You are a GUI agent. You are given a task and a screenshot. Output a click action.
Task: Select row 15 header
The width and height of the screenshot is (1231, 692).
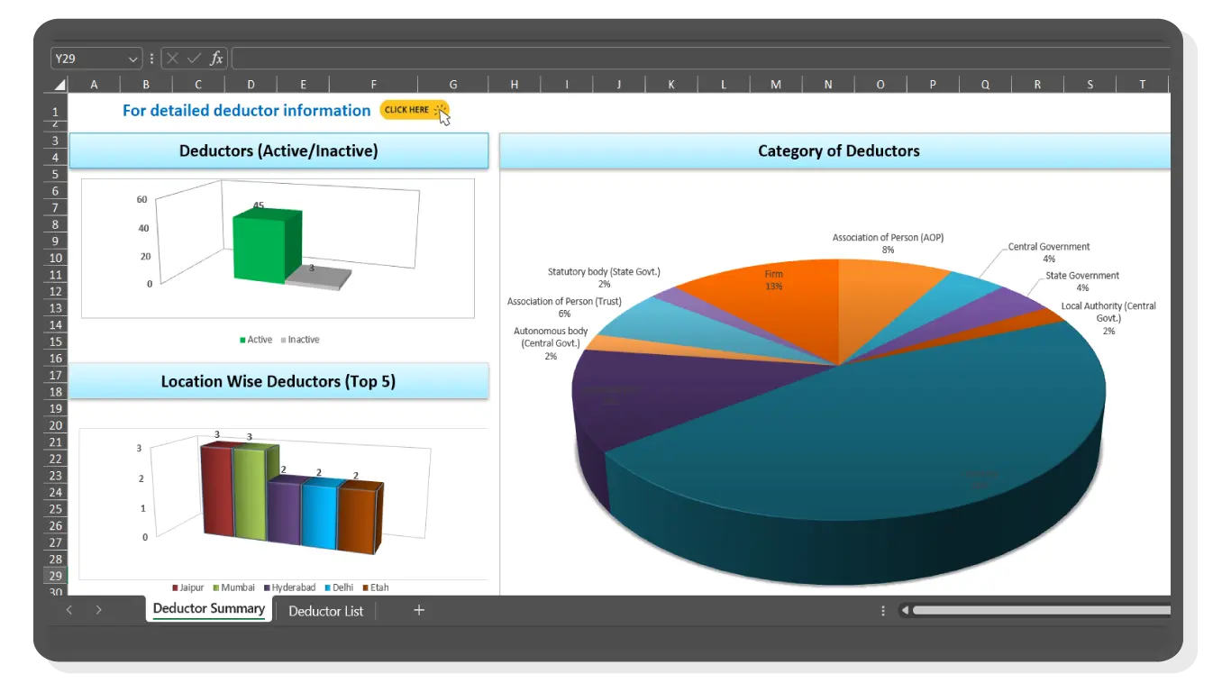click(55, 341)
